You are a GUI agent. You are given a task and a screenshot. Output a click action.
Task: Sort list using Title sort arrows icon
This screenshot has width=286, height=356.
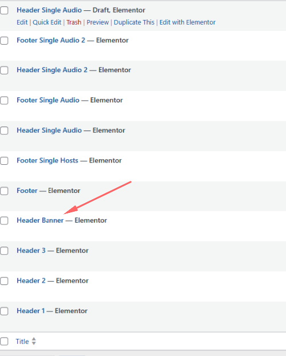click(x=34, y=341)
